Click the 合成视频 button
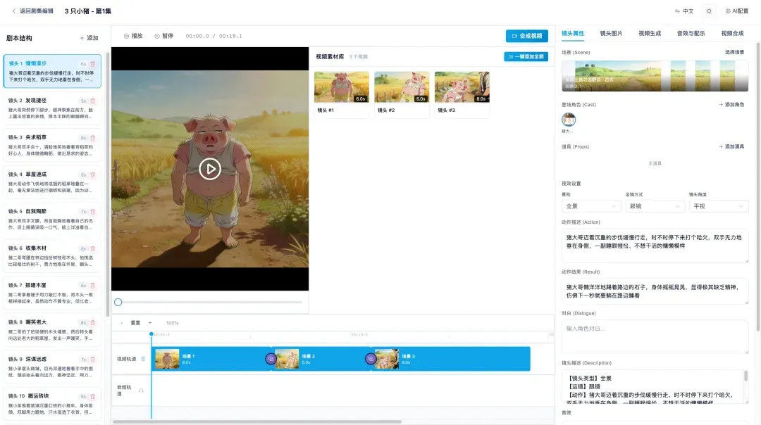The height and width of the screenshot is (425, 761). tap(526, 36)
